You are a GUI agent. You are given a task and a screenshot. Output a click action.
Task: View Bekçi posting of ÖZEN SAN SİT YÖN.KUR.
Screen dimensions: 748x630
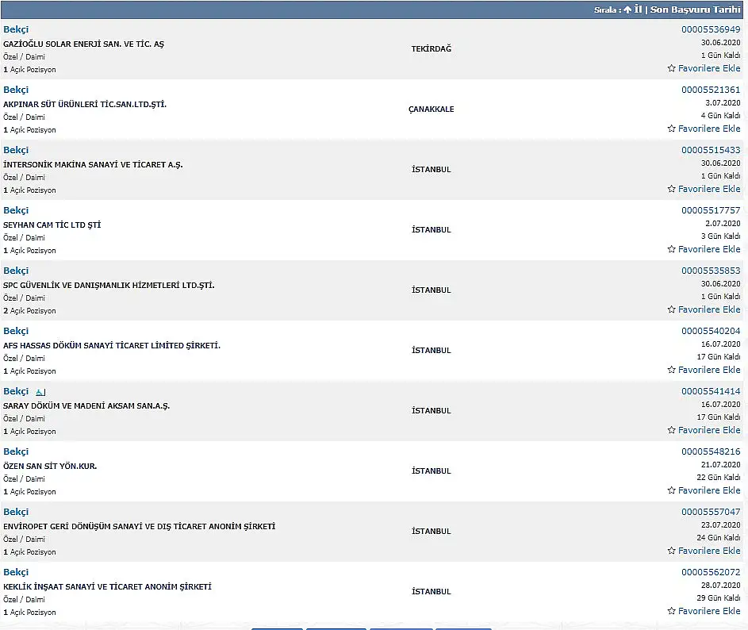[16, 451]
